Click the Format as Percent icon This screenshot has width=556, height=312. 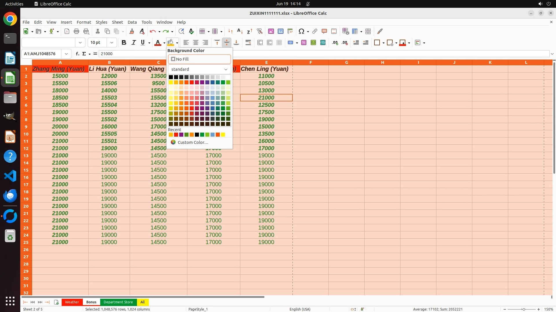point(304,43)
